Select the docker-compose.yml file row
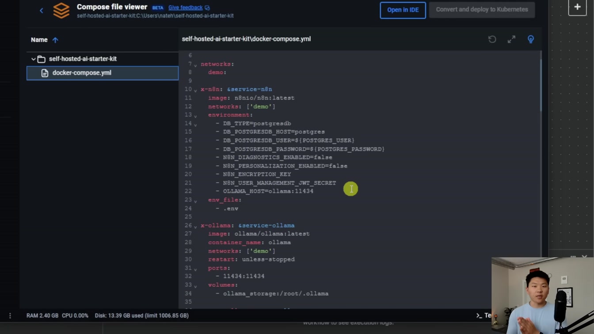This screenshot has height=334, width=594. coord(103,73)
